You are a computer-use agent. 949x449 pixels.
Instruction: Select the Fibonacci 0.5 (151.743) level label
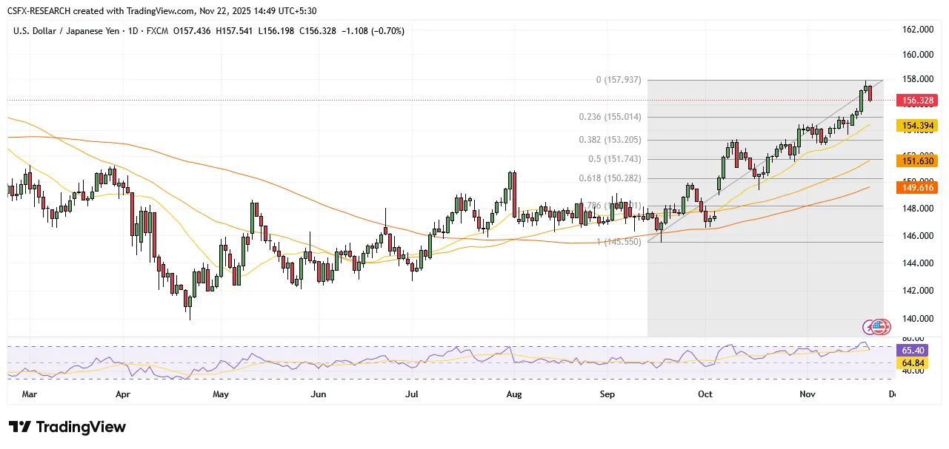pos(614,159)
